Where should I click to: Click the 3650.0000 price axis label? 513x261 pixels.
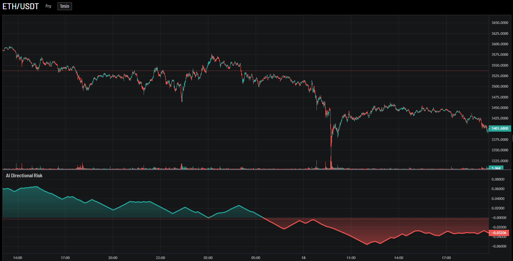tap(500, 23)
